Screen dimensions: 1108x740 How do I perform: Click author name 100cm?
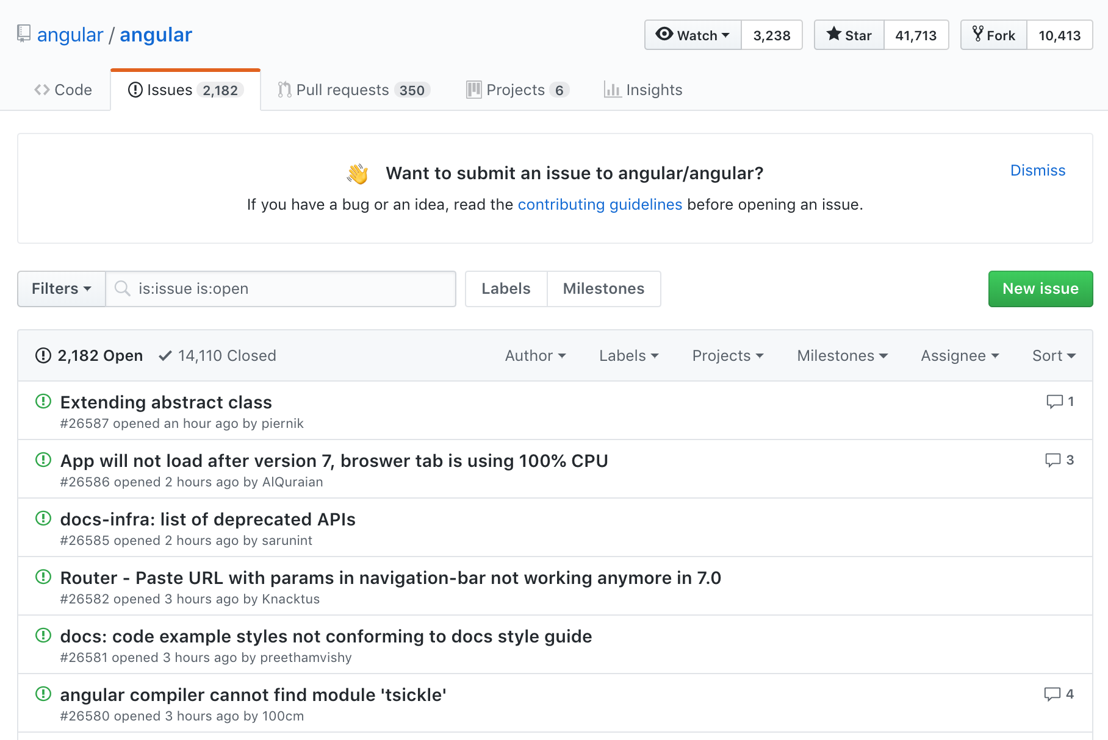283,716
